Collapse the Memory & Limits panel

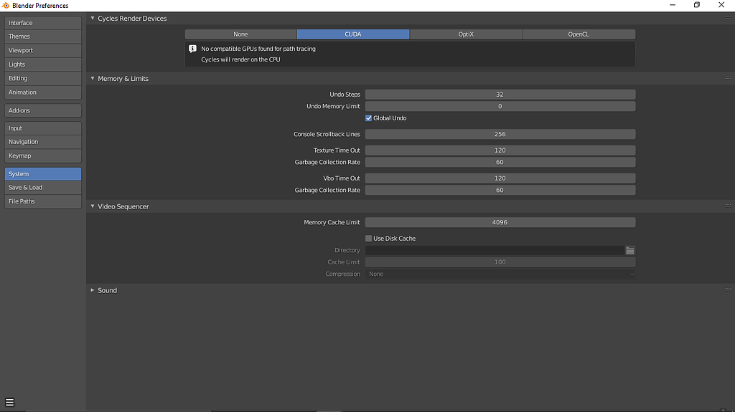[x=93, y=78]
